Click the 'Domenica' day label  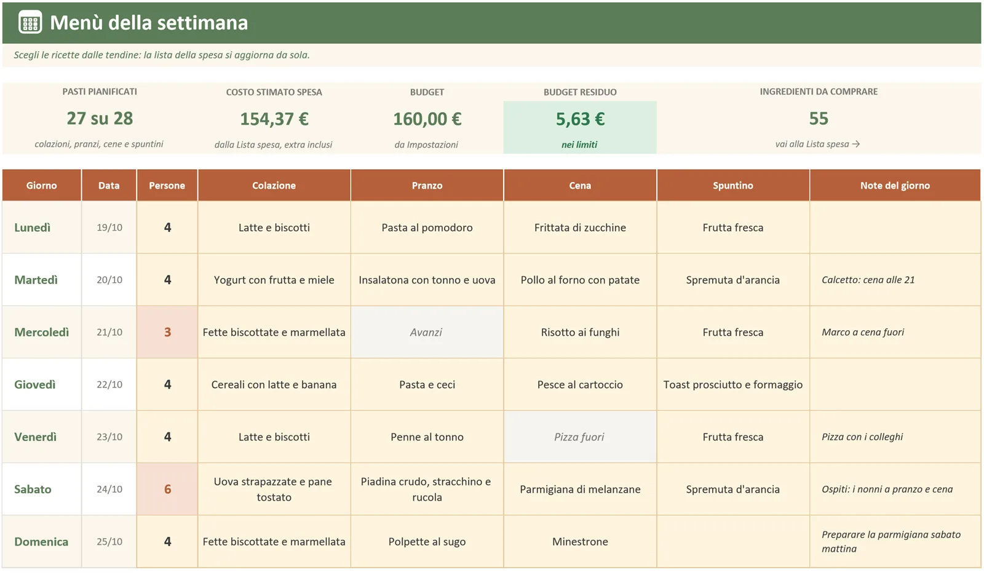click(x=41, y=542)
